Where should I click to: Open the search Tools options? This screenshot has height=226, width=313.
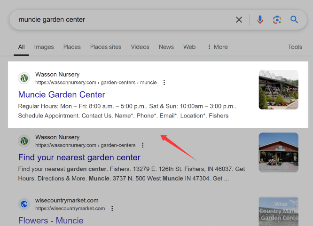tap(295, 47)
